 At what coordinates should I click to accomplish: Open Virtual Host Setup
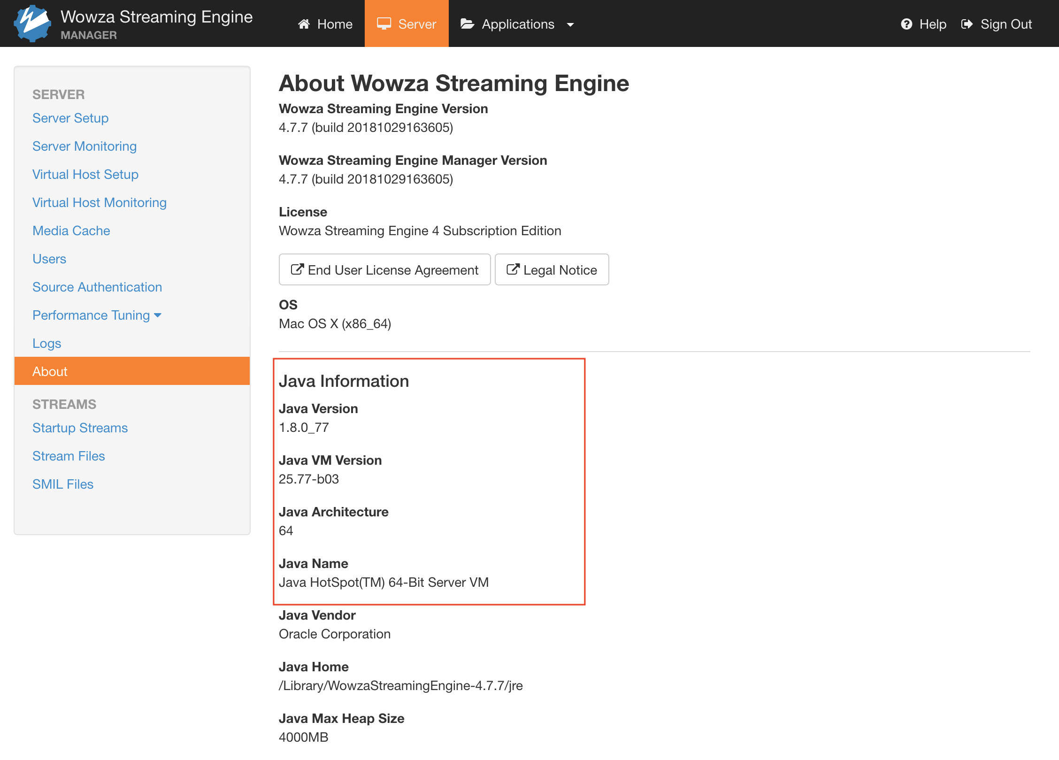click(85, 174)
